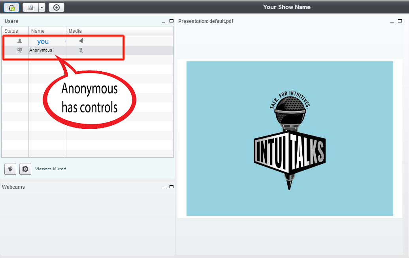
Task: Minimize the Webcams panel
Action: (164, 187)
